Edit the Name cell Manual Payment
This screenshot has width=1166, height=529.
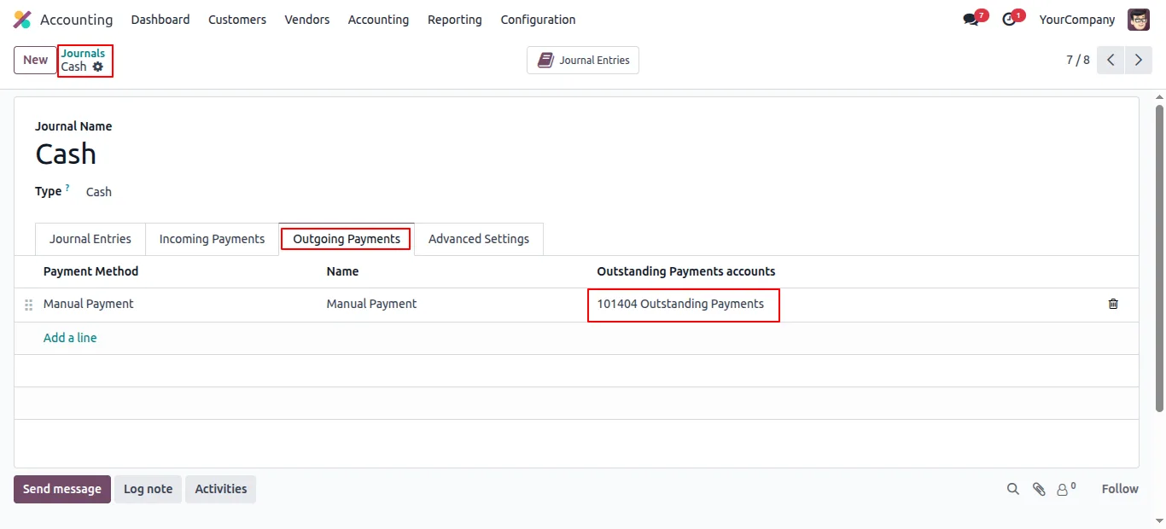click(371, 304)
